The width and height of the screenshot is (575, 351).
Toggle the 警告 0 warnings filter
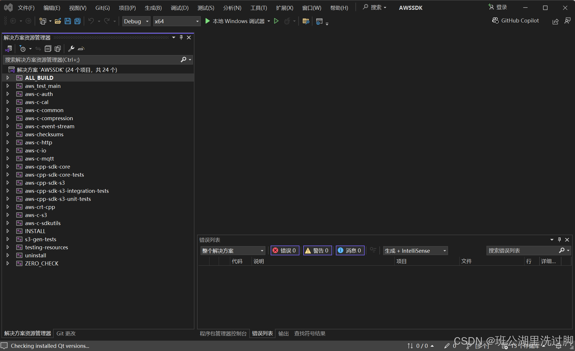(x=317, y=250)
